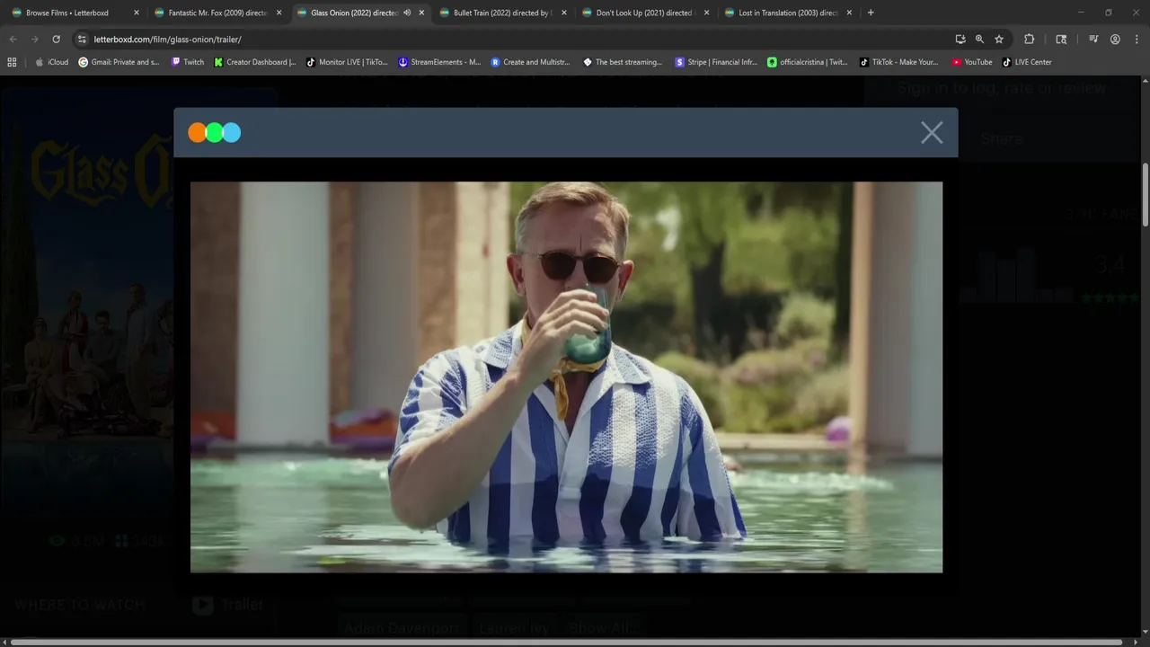Open the Chrome three-dot menu

click(x=1136, y=40)
